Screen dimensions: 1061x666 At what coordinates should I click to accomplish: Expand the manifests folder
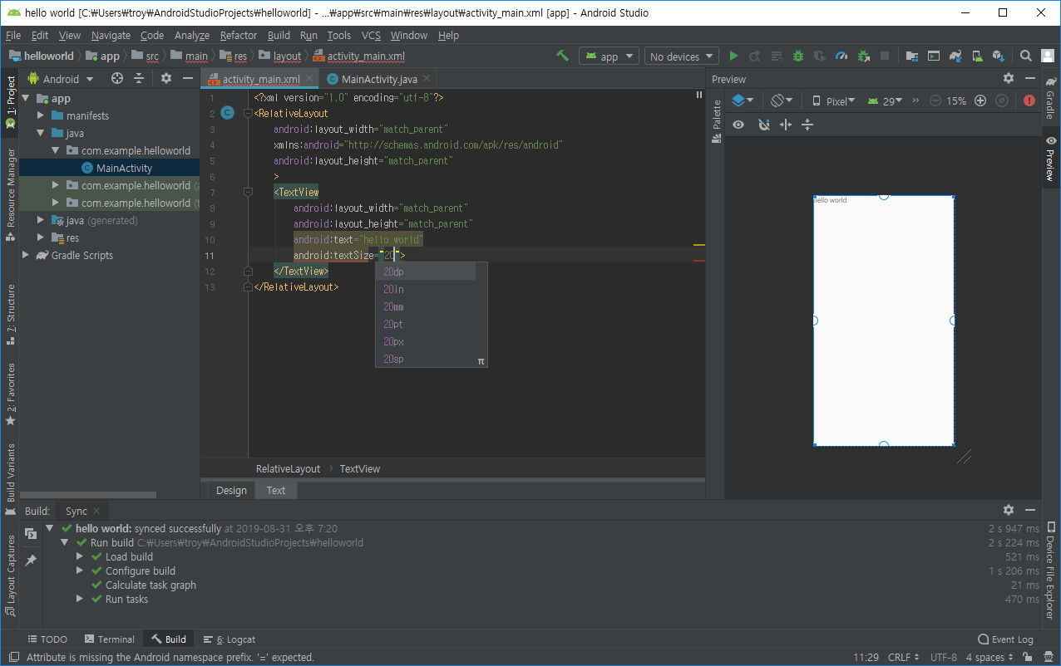click(40, 115)
